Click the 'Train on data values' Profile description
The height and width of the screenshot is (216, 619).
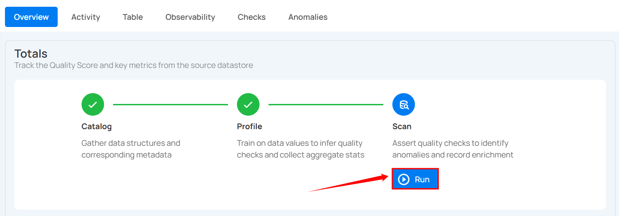point(300,149)
